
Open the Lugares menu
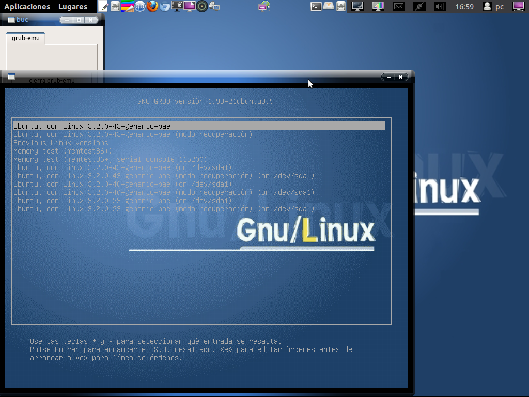pos(72,6)
